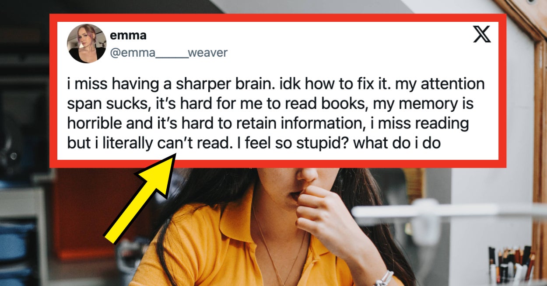547x286 pixels.
Task: Open emma's profile picture avatar
Action: point(87,44)
